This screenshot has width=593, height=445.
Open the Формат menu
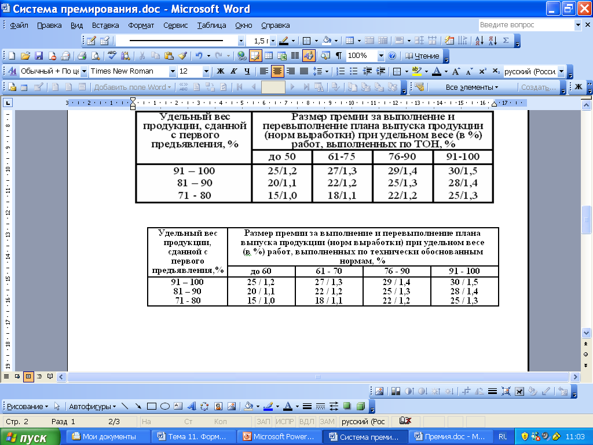[x=141, y=25]
